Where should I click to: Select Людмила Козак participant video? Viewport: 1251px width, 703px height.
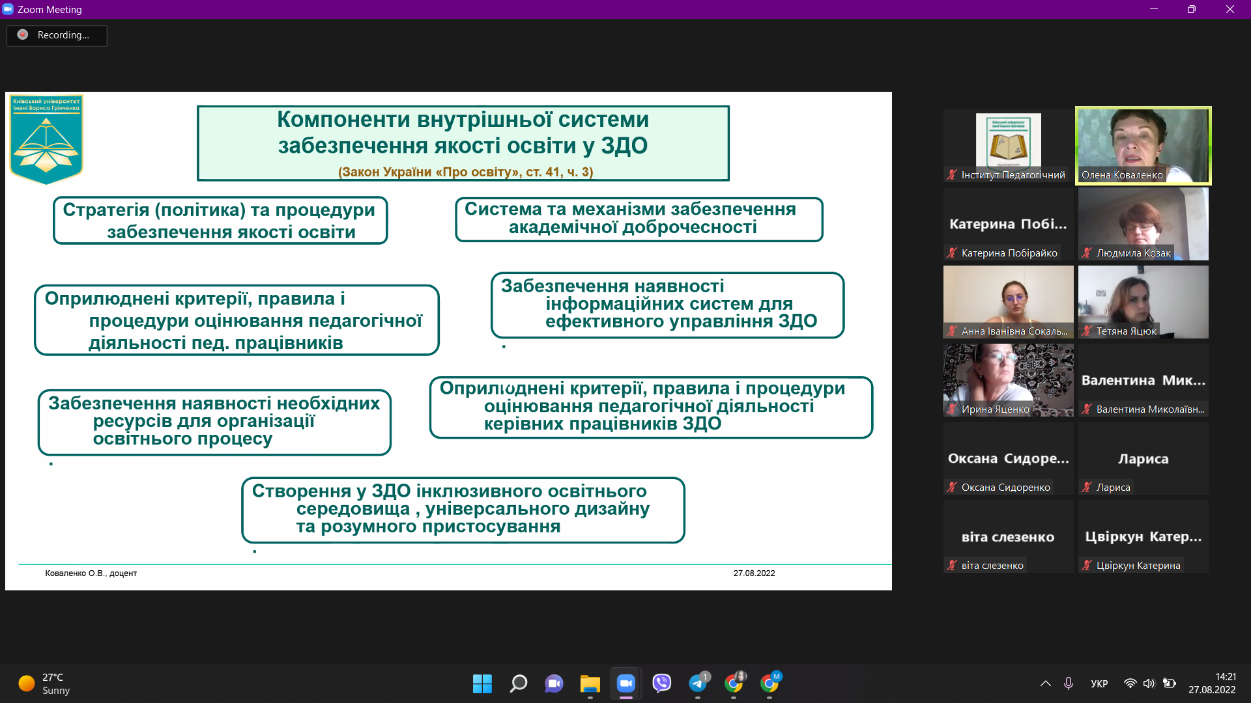[1143, 224]
